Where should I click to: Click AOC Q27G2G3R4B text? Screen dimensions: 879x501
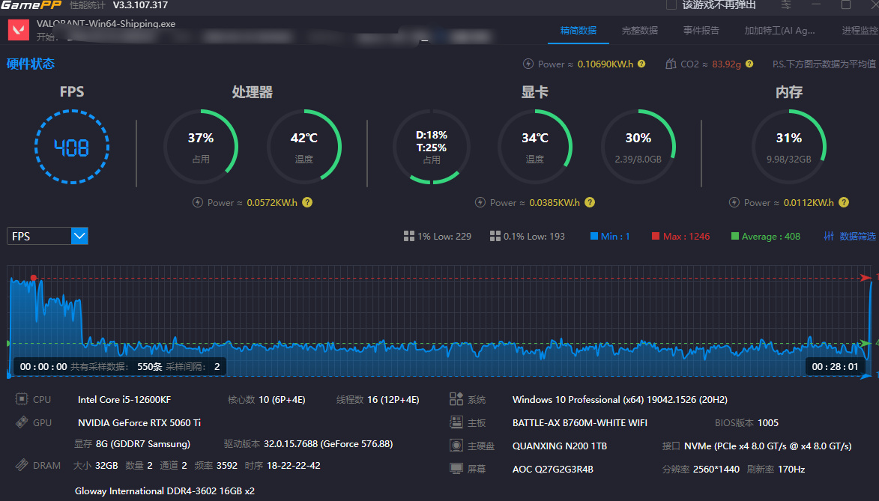[x=553, y=469]
